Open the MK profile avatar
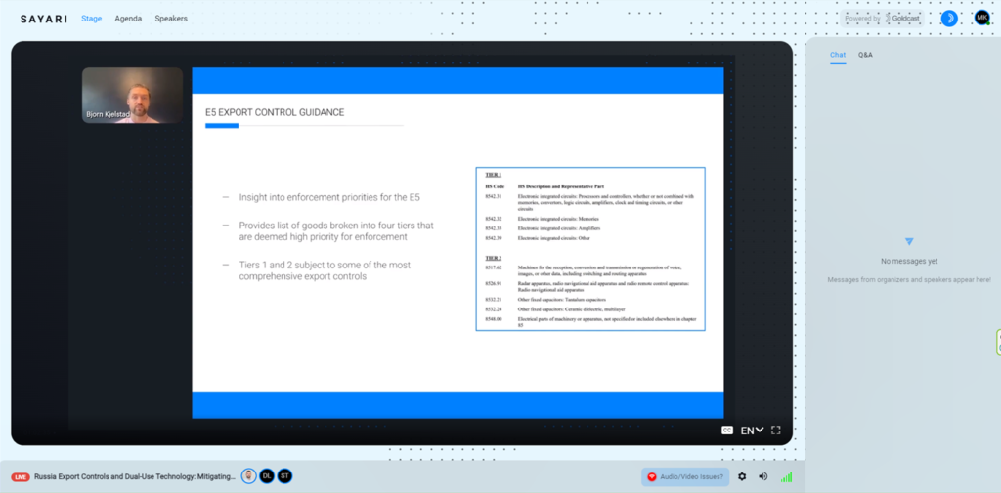The image size is (1001, 493). pyautogui.click(x=981, y=18)
